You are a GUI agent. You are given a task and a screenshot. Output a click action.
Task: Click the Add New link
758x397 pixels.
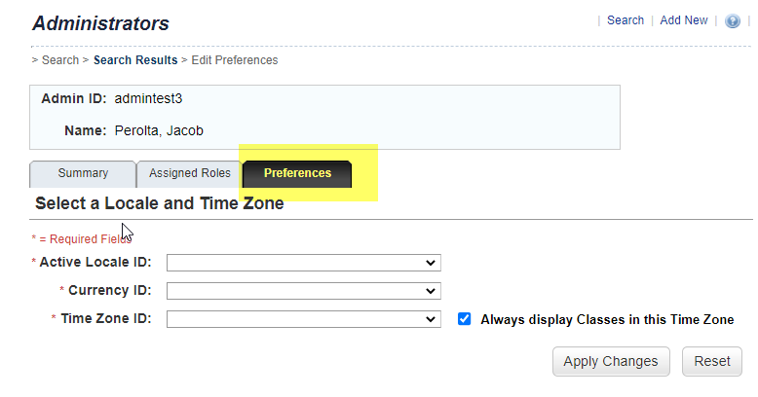[684, 20]
